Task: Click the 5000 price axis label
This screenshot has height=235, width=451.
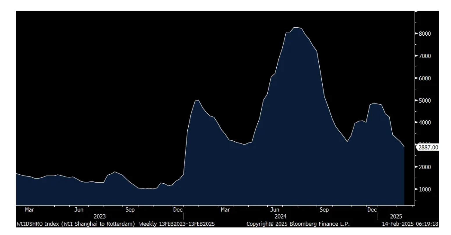Action: pos(425,101)
